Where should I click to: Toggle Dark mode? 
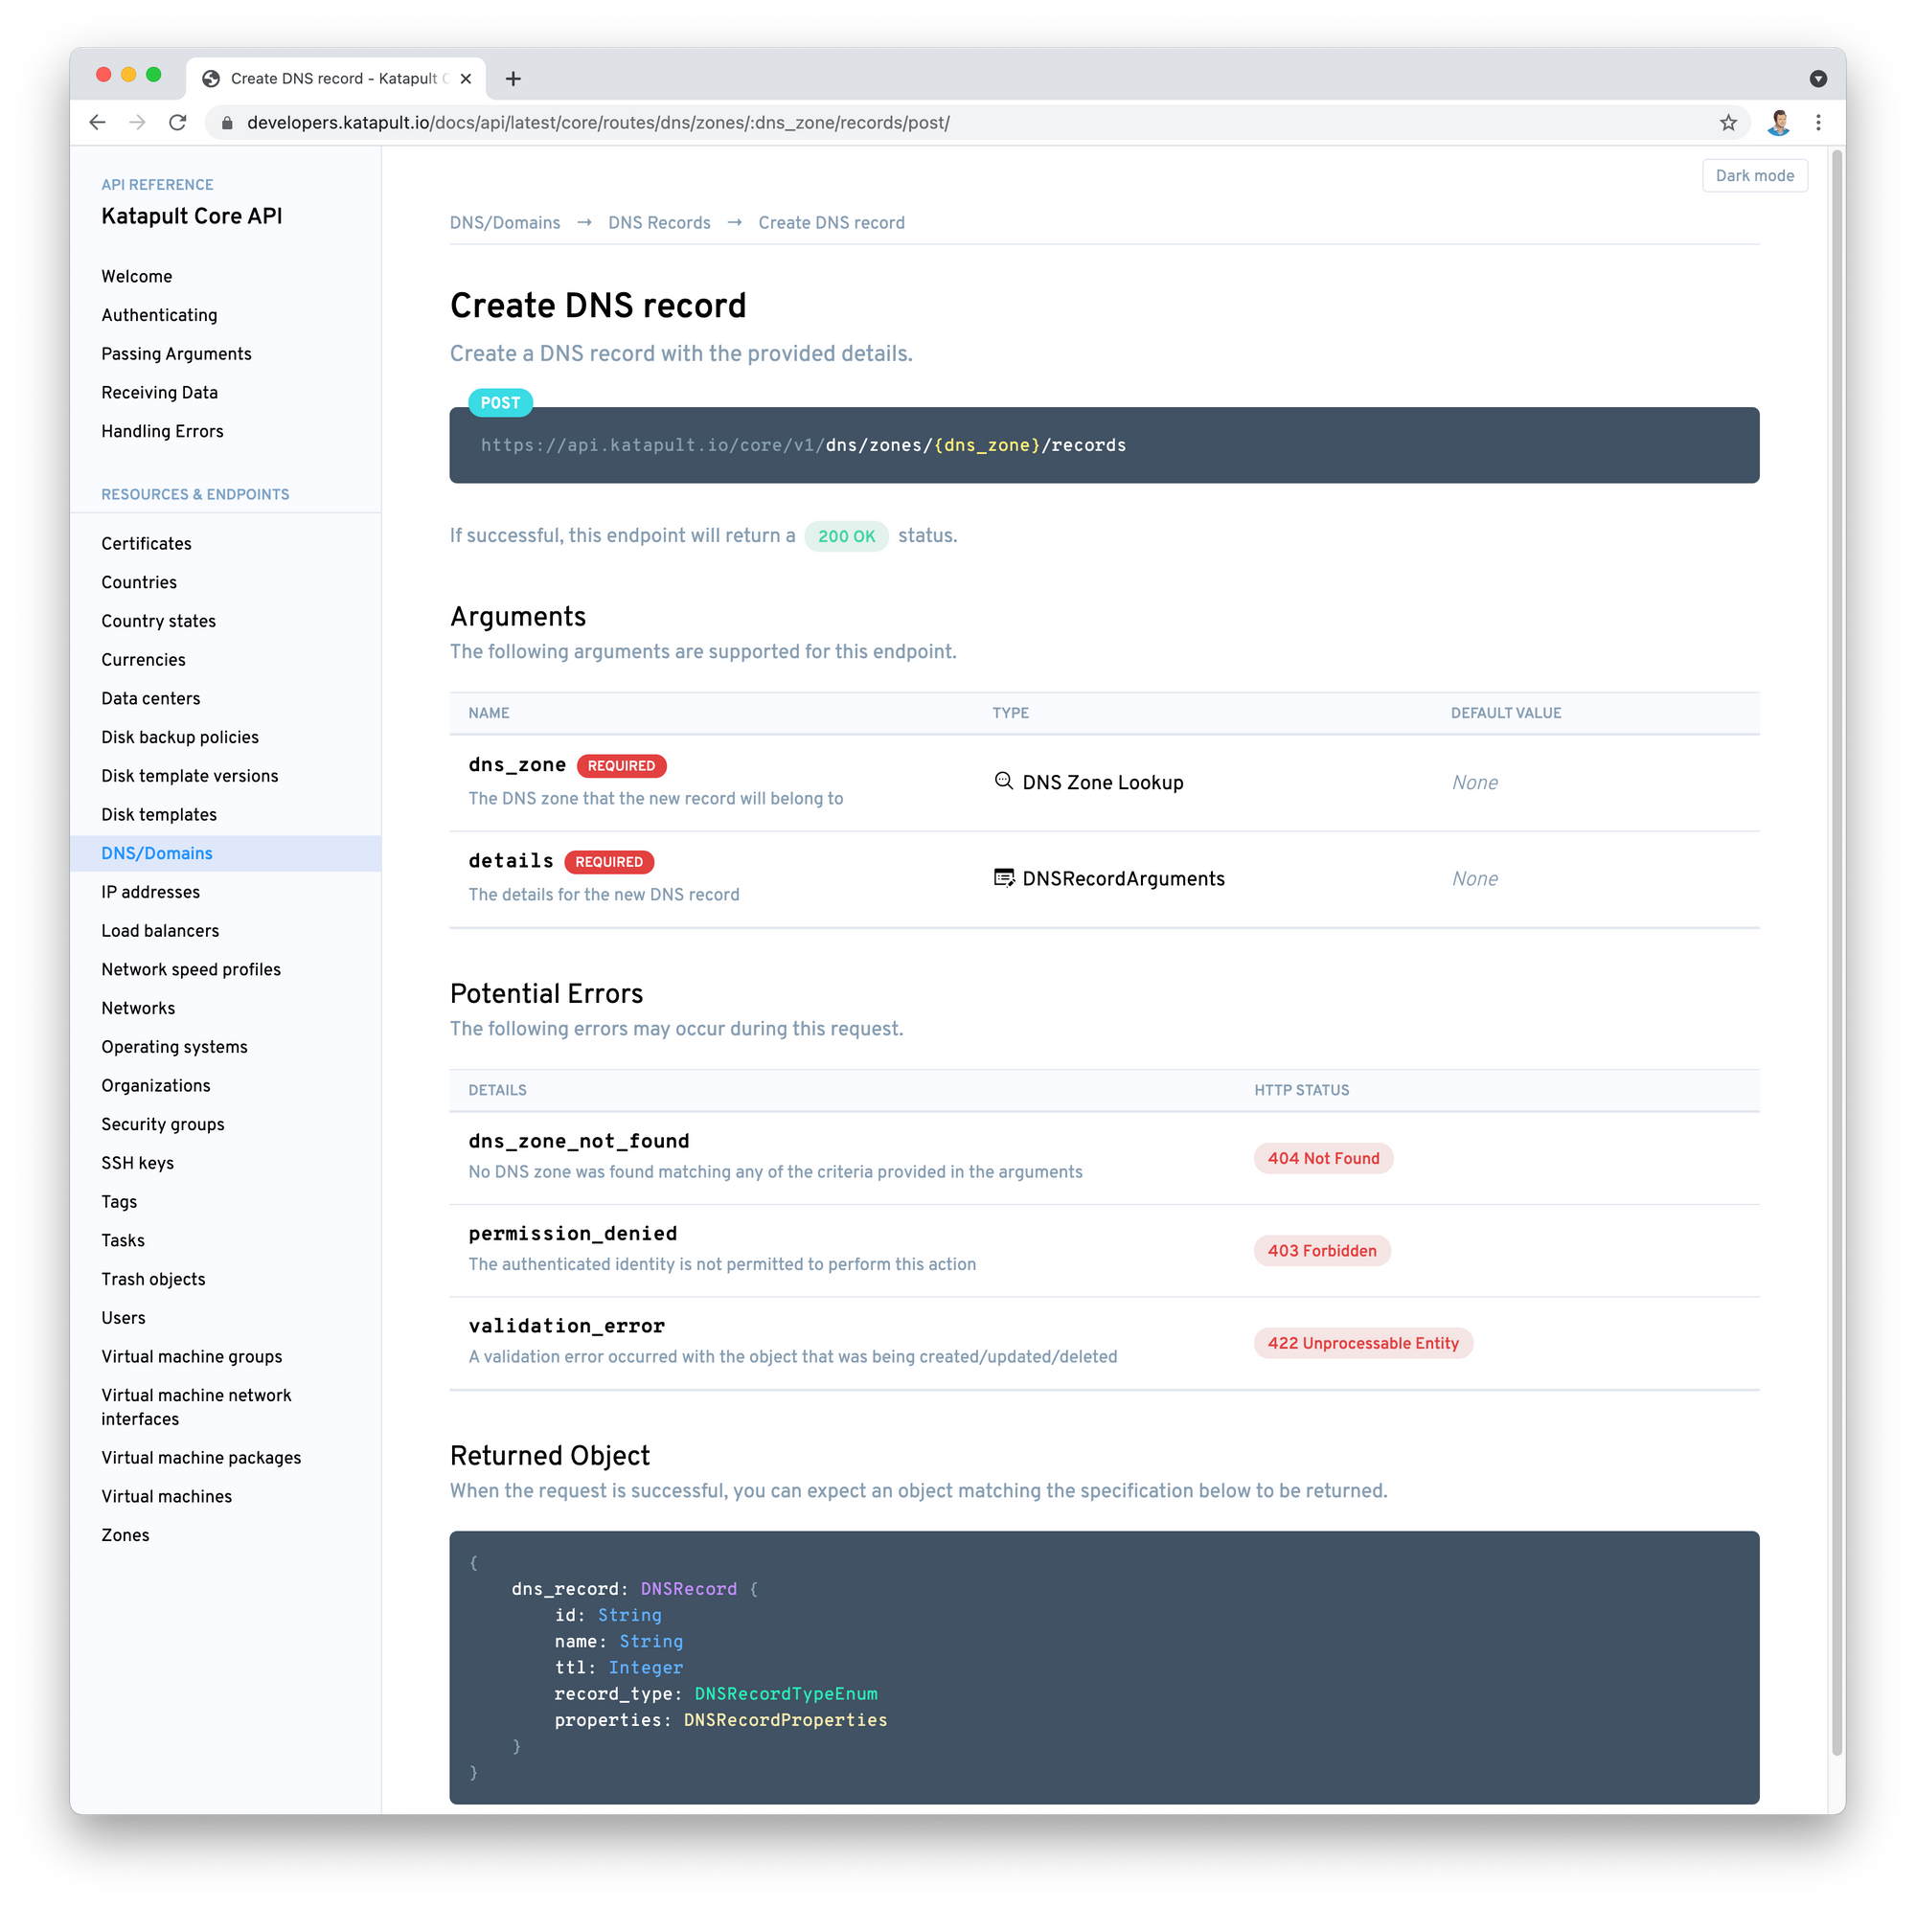[1754, 175]
